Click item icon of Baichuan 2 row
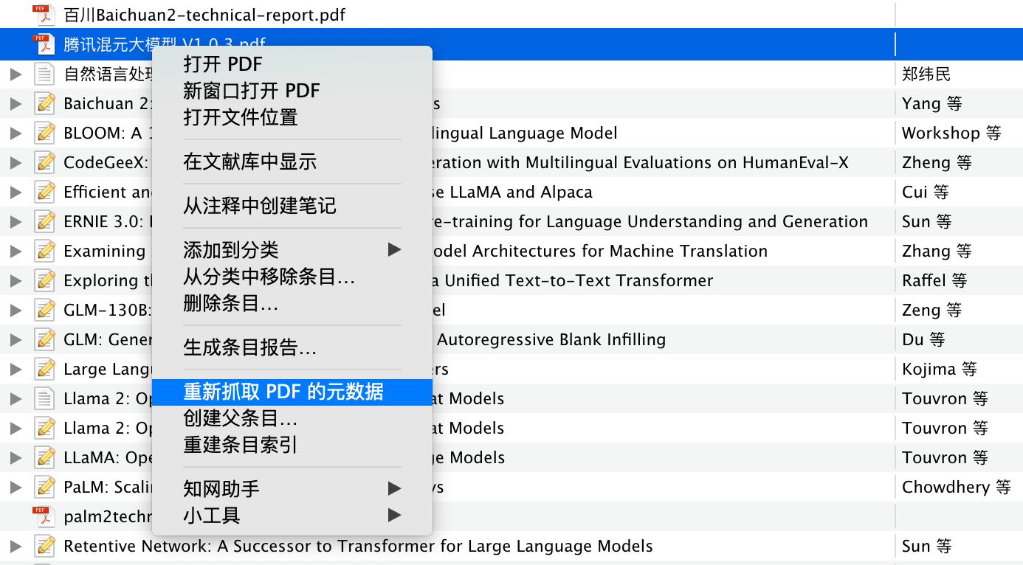The image size is (1023, 565). (x=45, y=103)
